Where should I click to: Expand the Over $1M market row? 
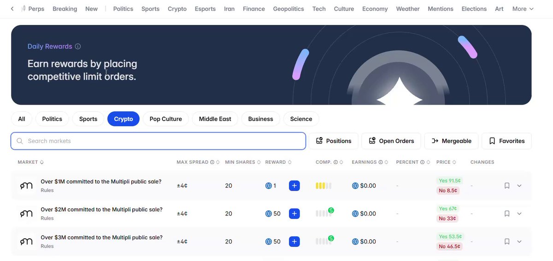pos(519,186)
